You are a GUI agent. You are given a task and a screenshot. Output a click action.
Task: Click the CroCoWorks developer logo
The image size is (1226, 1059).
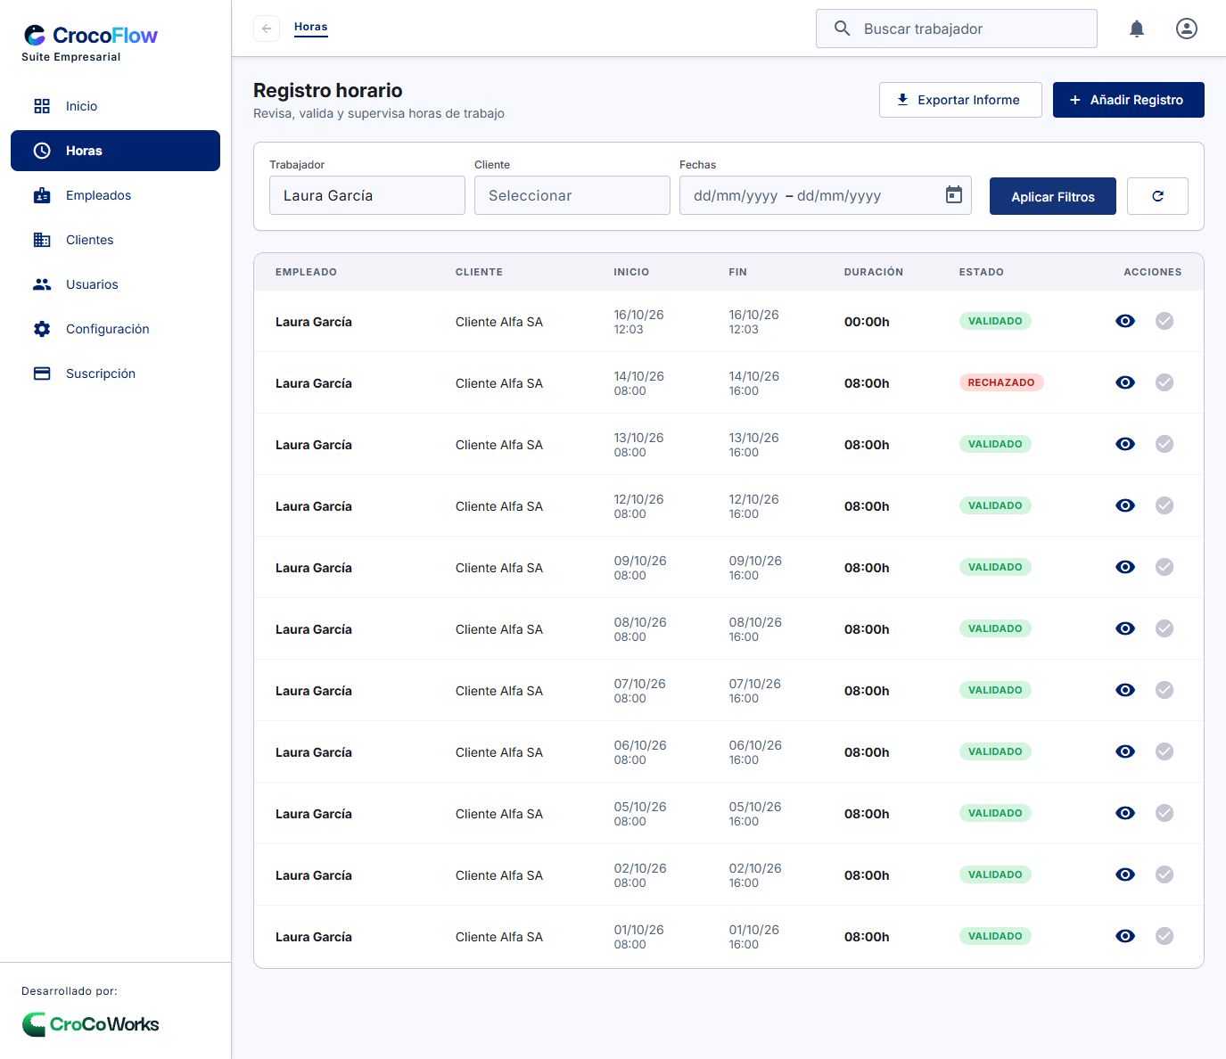click(x=90, y=1024)
